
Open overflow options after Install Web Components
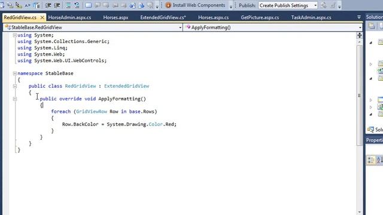(x=231, y=7)
